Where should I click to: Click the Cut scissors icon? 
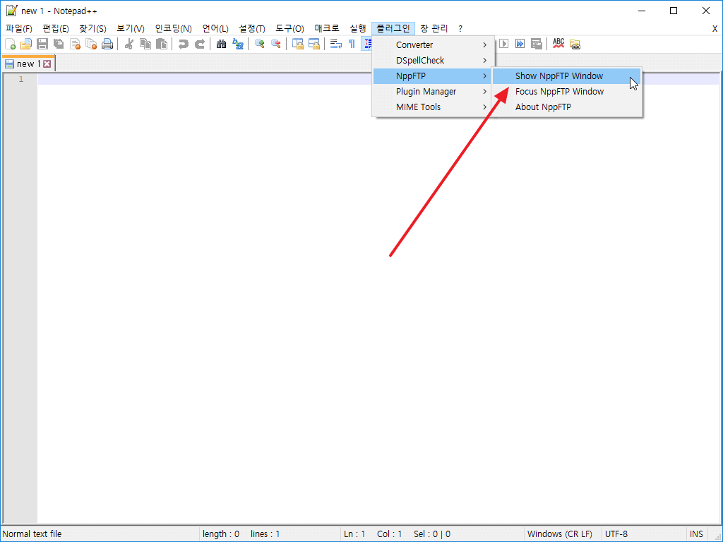(129, 44)
